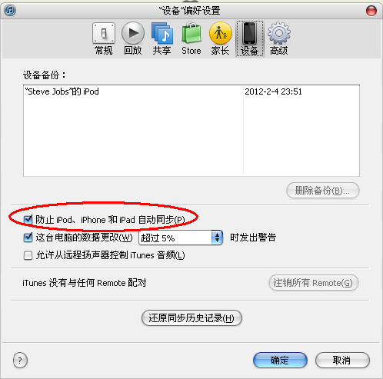The width and height of the screenshot is (383, 379).
Task: Uncheck 防止 iPod、iPhone 和 iPad 自动同步
Action: click(28, 220)
